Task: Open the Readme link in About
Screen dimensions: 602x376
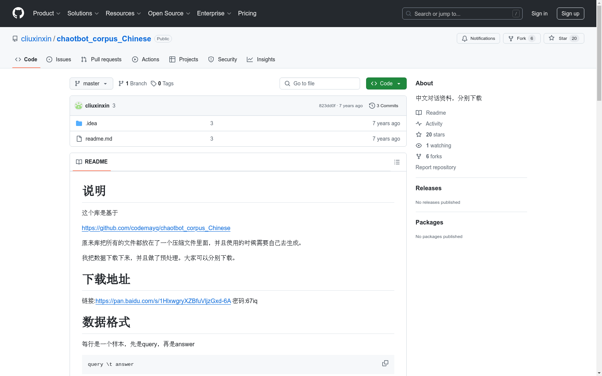Action: tap(431, 113)
